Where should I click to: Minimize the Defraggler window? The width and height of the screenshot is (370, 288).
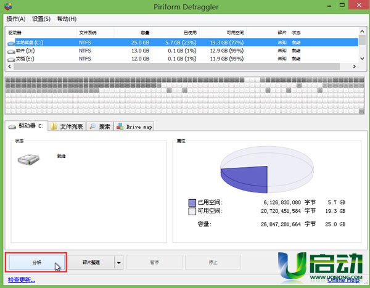tap(329, 6)
